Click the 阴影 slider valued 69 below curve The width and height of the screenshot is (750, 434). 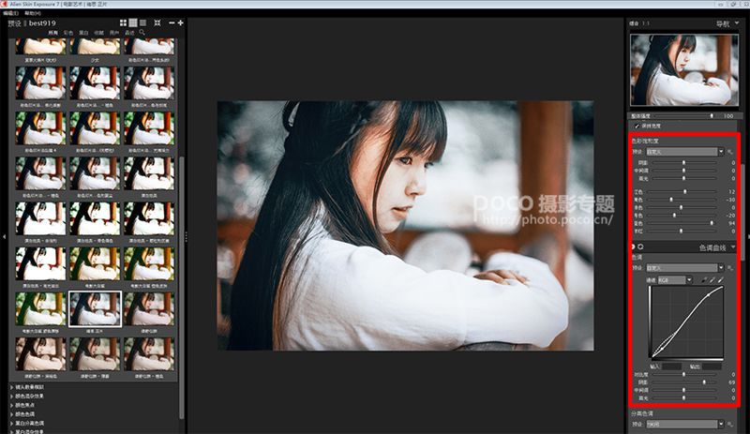[684, 382]
